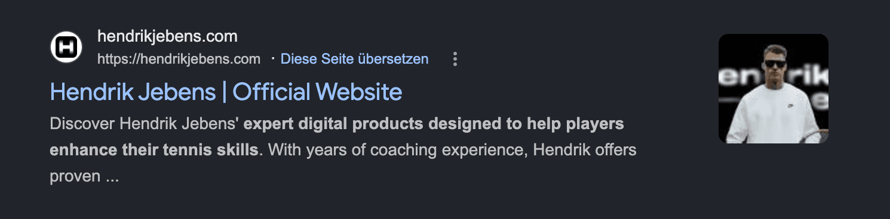The height and width of the screenshot is (219, 890).
Task: Select the hendrikjebens.com site name
Action: click(x=167, y=36)
